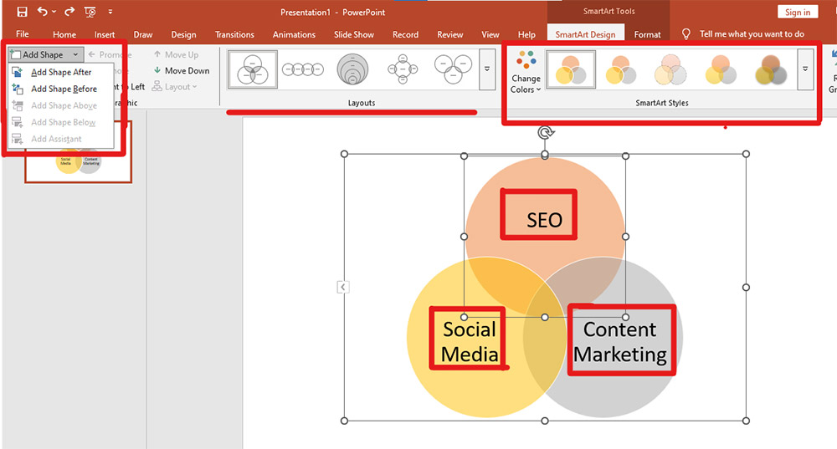
Task: Choose Add Shape After from menu
Action: [61, 72]
